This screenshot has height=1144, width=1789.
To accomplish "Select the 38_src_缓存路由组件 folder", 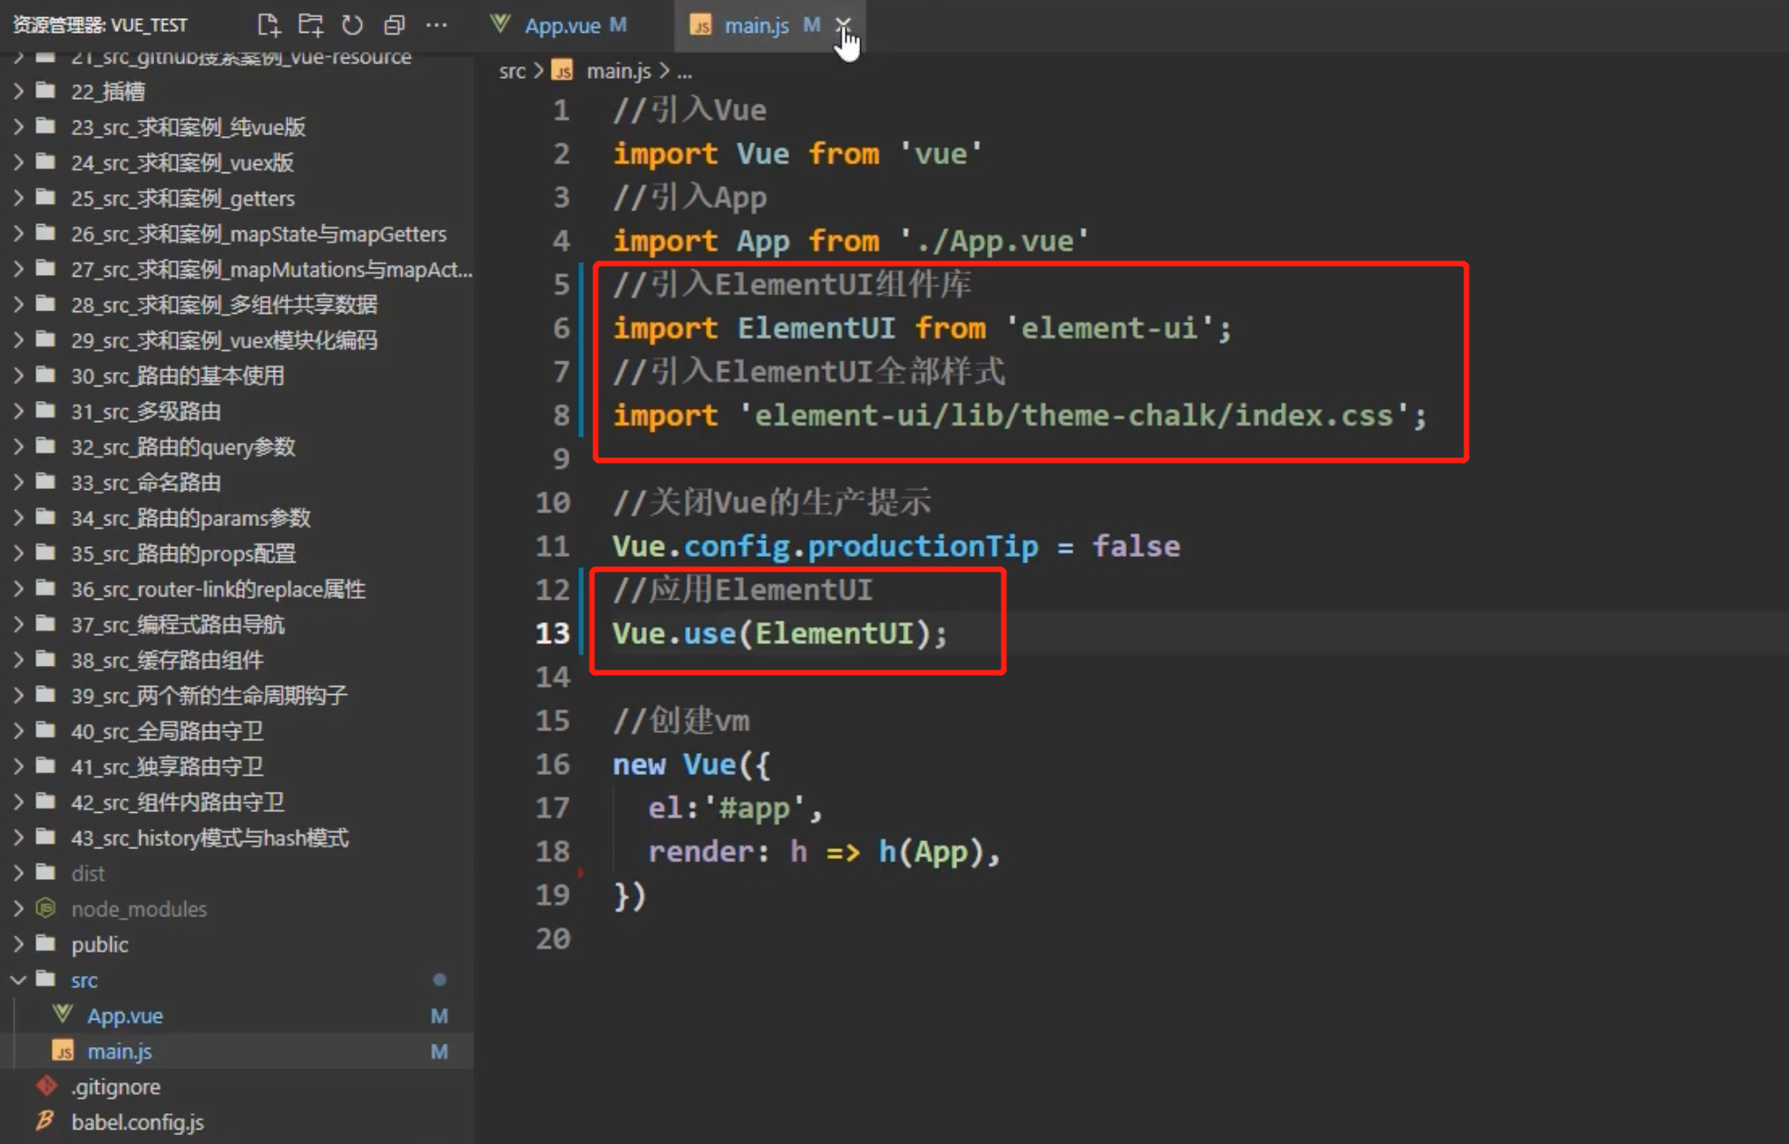I will pos(237,660).
